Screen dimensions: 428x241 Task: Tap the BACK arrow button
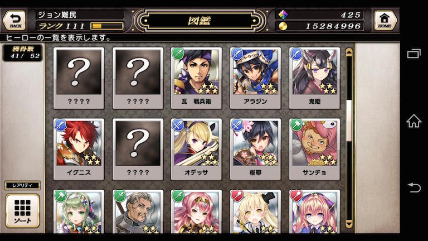pyautogui.click(x=14, y=20)
